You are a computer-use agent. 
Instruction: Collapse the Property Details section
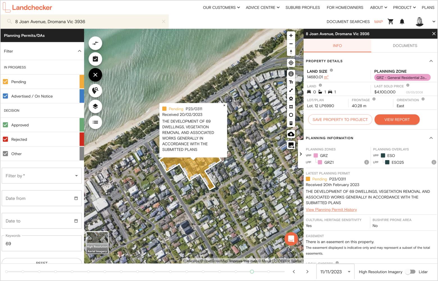(x=431, y=61)
